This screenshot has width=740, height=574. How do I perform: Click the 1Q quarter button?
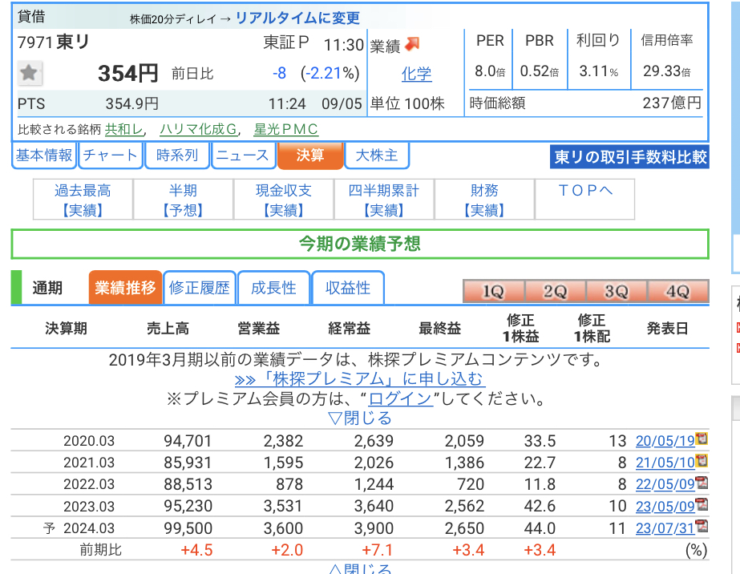click(x=493, y=291)
